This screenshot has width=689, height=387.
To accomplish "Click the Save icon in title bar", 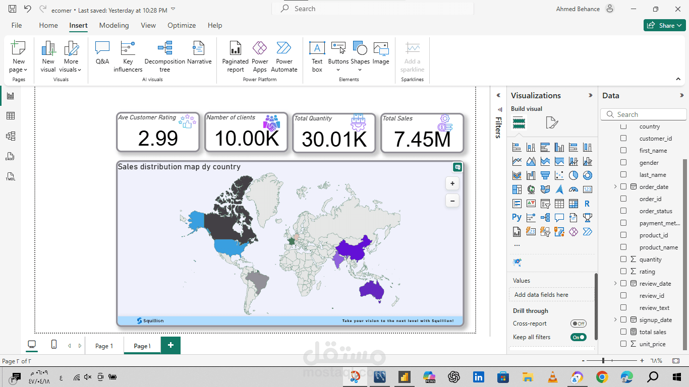I will (13, 9).
